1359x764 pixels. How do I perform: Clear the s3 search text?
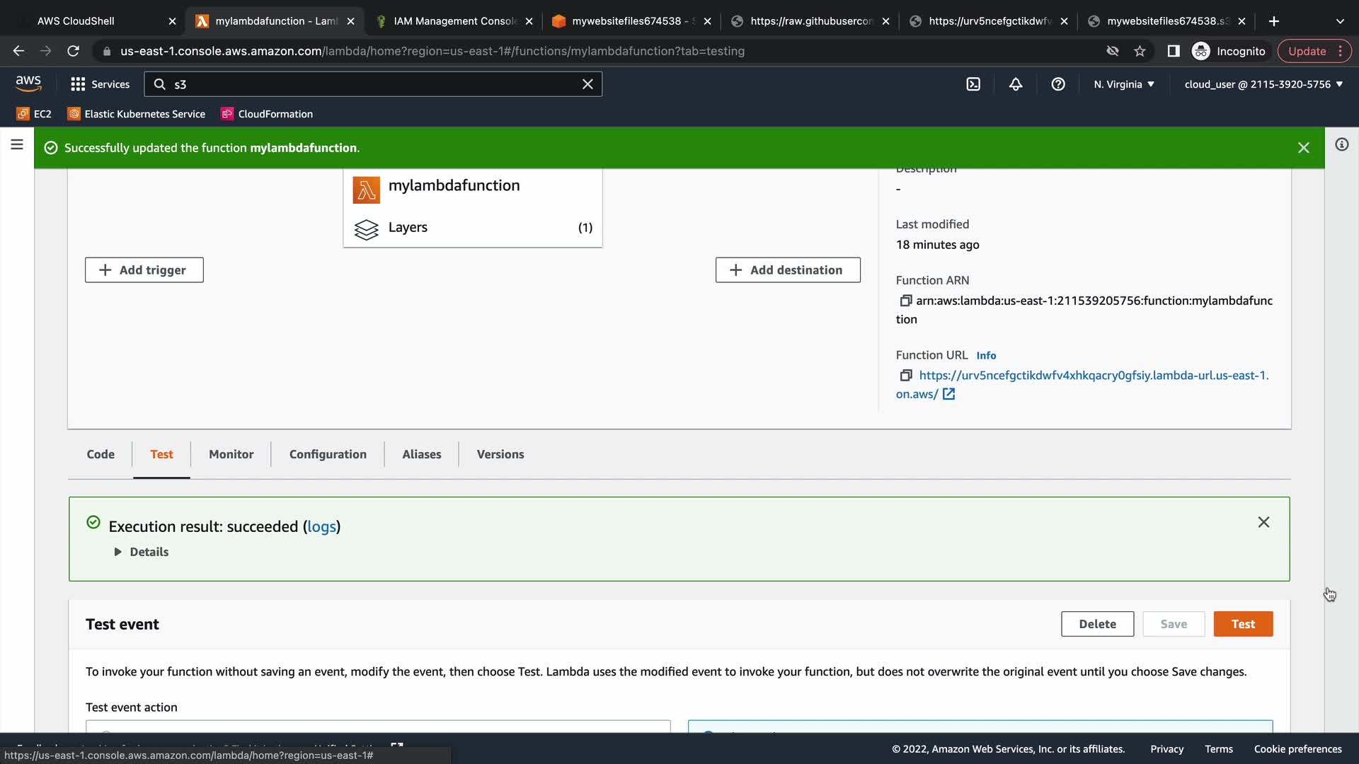click(x=587, y=84)
